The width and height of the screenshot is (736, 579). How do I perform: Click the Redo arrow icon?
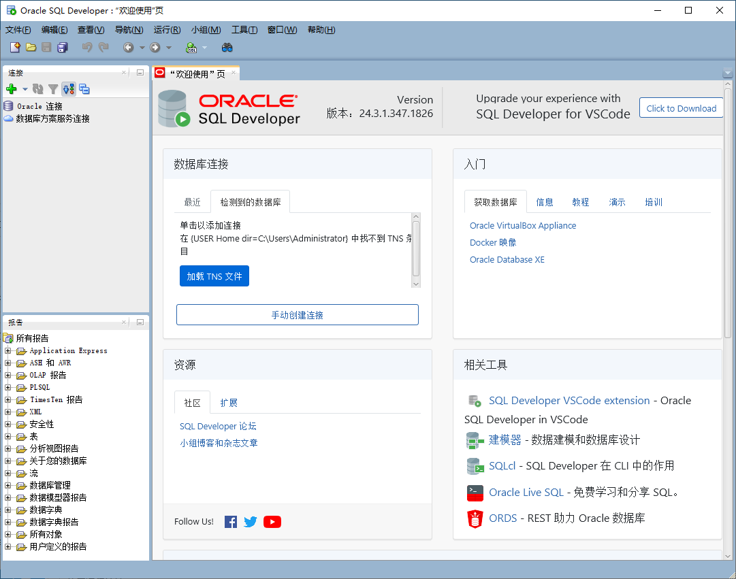[103, 48]
